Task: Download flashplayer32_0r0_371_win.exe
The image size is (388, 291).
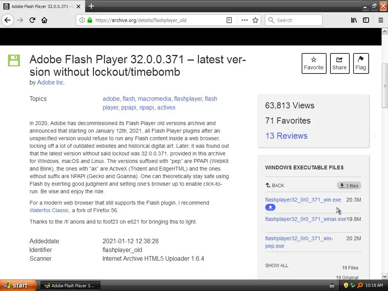Action: tap(303, 200)
